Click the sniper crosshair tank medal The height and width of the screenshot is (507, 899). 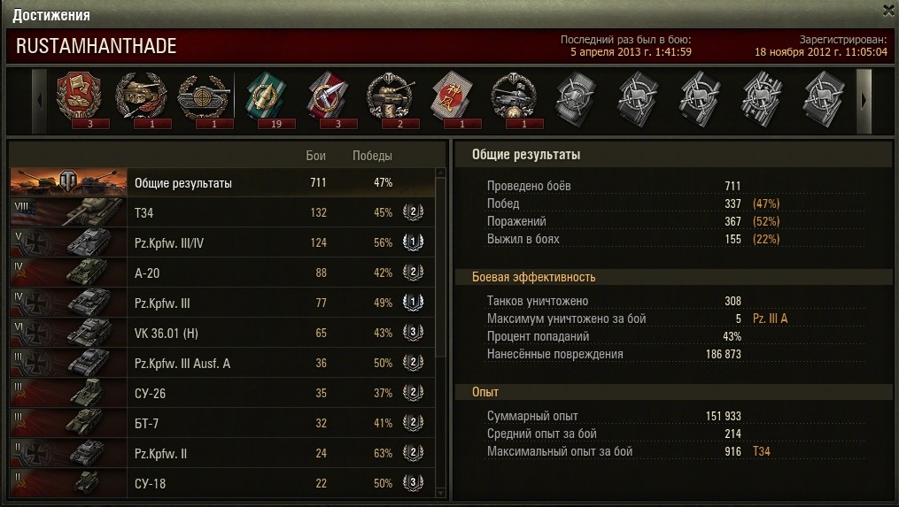point(204,97)
